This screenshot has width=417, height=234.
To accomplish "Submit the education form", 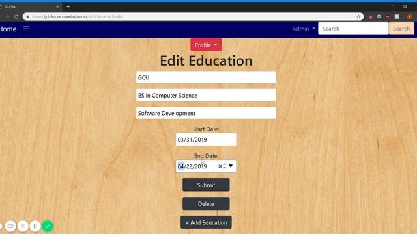I will coord(206,185).
